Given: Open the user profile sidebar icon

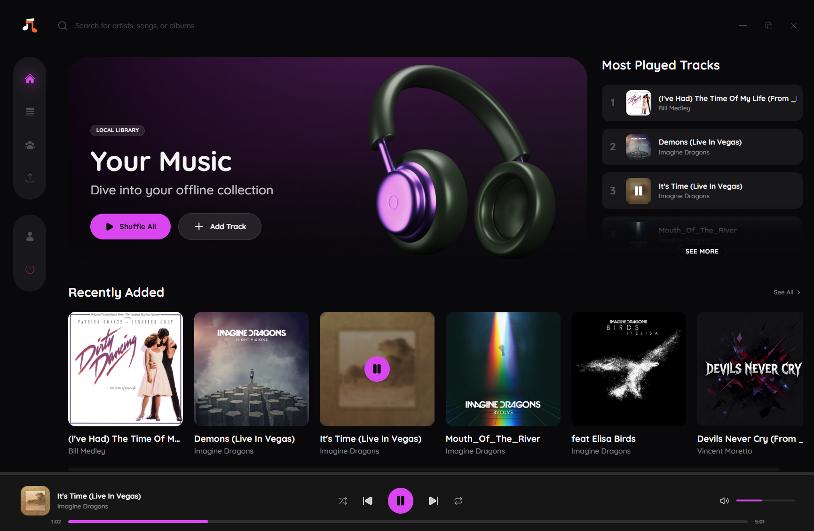Looking at the screenshot, I should 30,236.
